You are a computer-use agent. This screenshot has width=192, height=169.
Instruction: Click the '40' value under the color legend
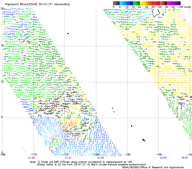click(x=167, y=7)
